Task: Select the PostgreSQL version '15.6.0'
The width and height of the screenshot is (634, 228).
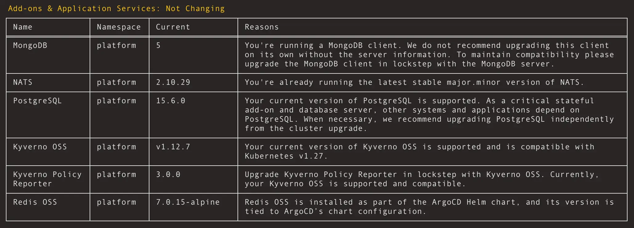Action: click(x=171, y=101)
